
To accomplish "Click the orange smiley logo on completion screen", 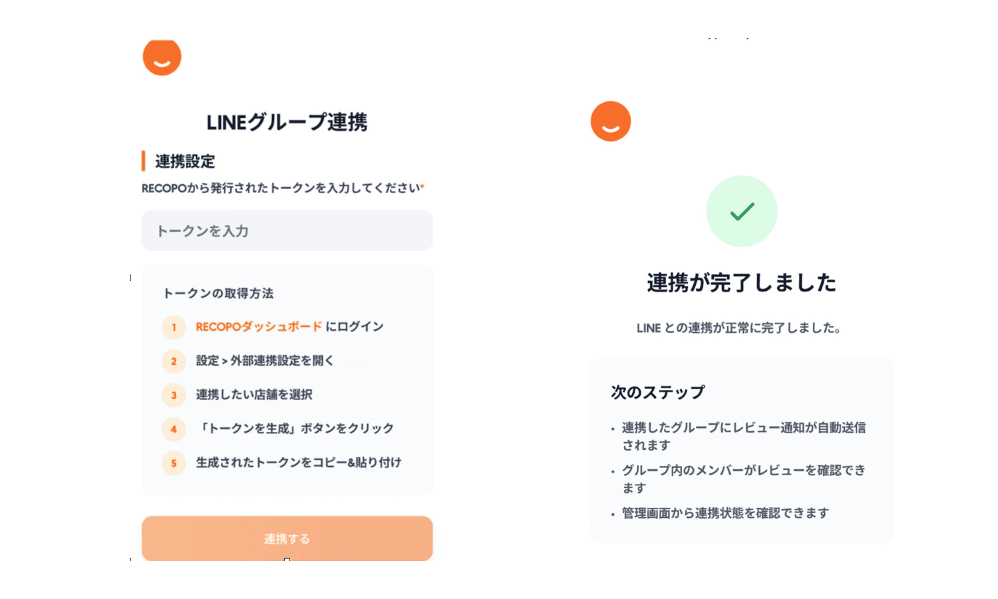I will pos(611,121).
